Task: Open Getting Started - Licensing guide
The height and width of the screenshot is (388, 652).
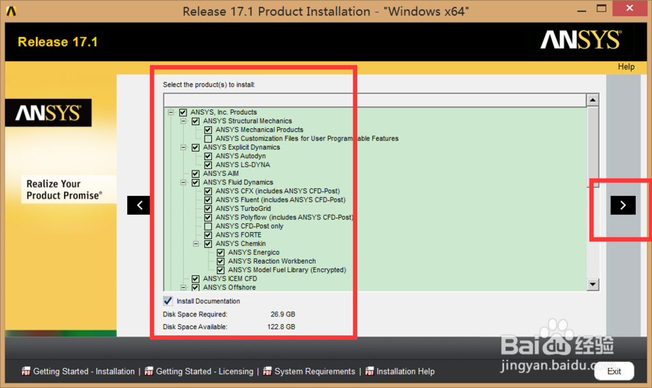Action: 205,372
